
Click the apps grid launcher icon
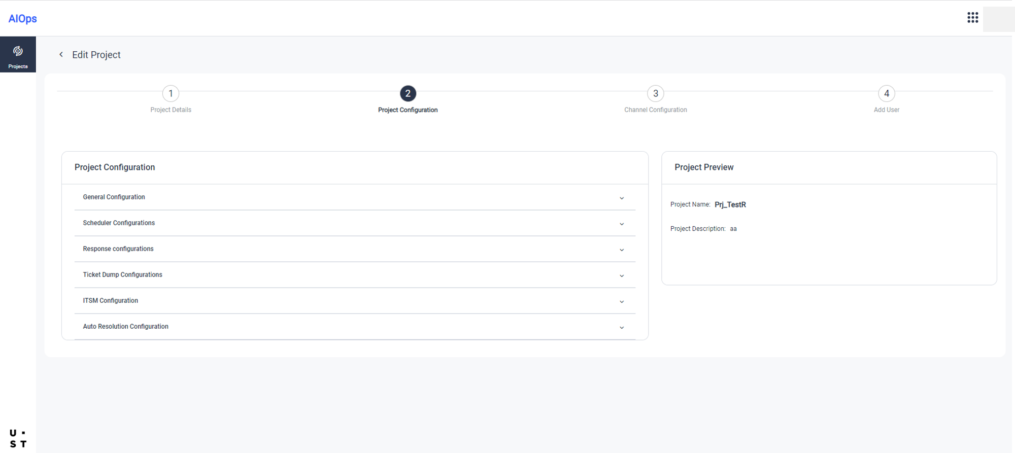(x=972, y=18)
